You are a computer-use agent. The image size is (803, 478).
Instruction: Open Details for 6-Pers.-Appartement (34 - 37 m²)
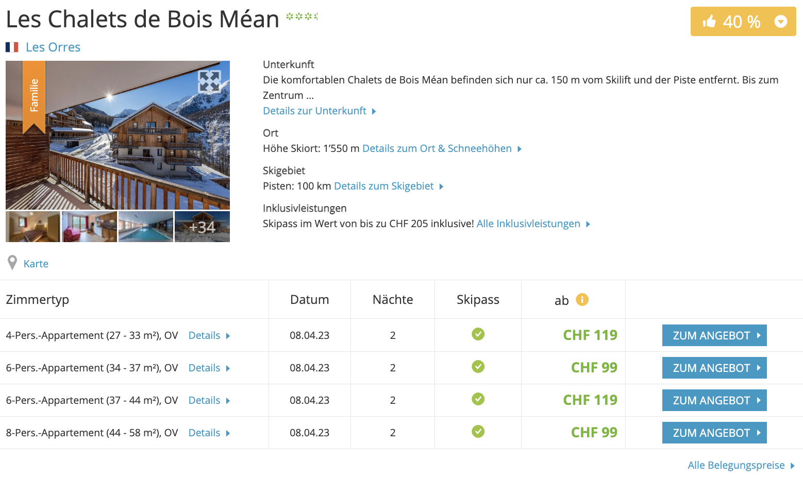click(209, 368)
